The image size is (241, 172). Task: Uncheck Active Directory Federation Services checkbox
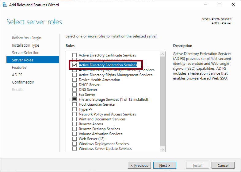[75, 65]
